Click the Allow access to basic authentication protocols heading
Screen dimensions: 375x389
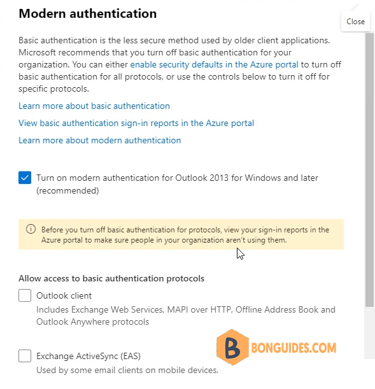111,279
